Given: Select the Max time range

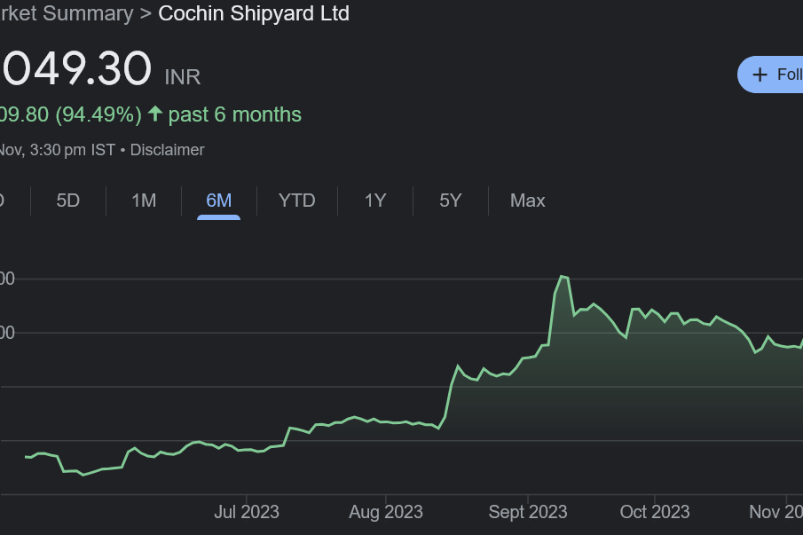Looking at the screenshot, I should (x=527, y=201).
